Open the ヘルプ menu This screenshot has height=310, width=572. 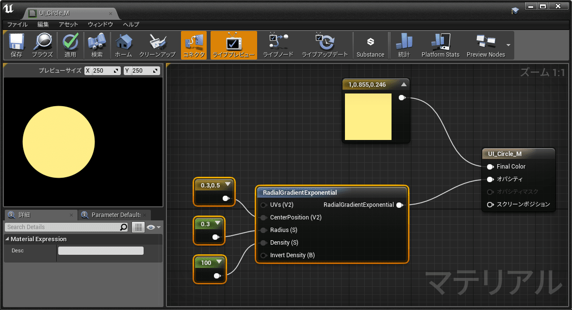coord(131,24)
